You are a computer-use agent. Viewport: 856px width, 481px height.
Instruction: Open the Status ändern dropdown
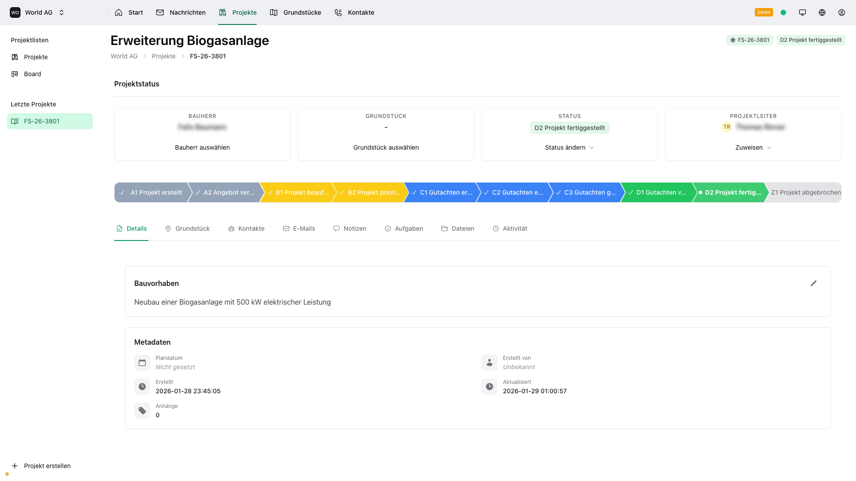(569, 147)
